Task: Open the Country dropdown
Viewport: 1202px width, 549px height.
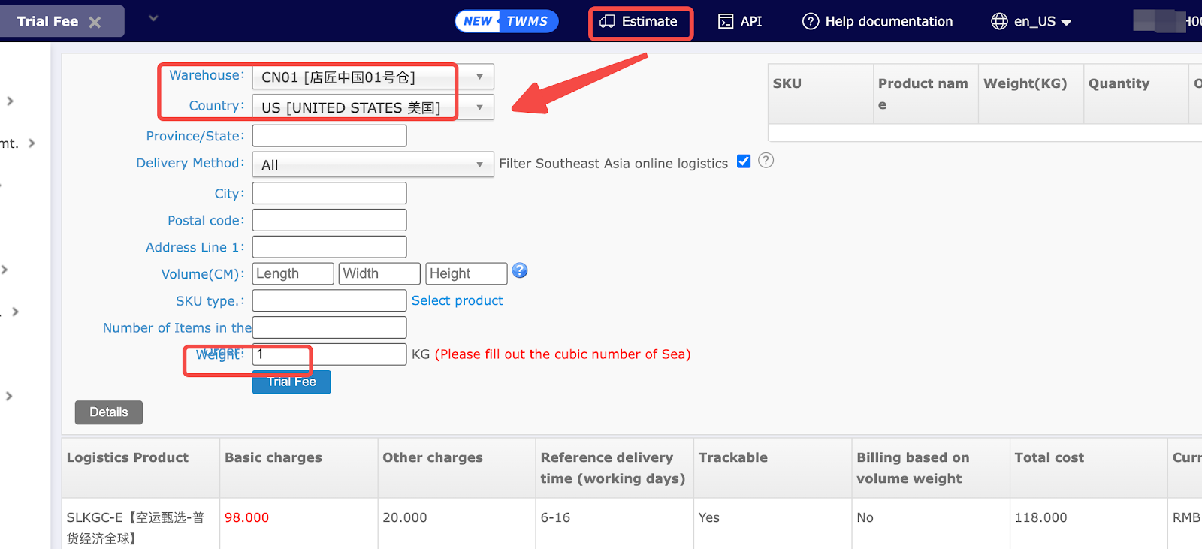Action: [373, 107]
